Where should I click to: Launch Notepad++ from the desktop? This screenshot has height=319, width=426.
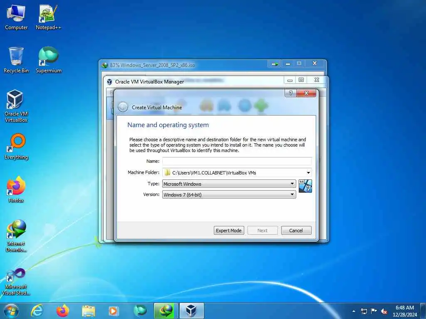[48, 17]
